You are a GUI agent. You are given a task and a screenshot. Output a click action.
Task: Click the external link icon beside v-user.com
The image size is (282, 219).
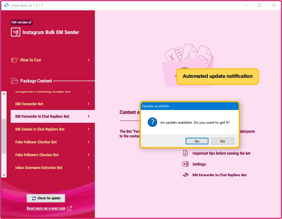coord(69,208)
